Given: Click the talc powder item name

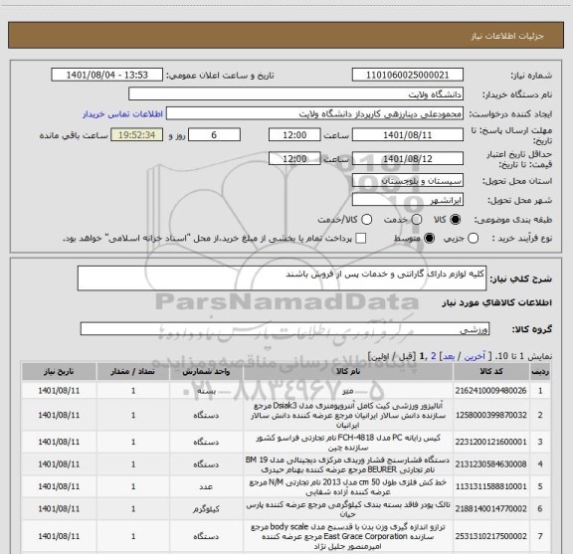Looking at the screenshot, I should click(348, 509).
